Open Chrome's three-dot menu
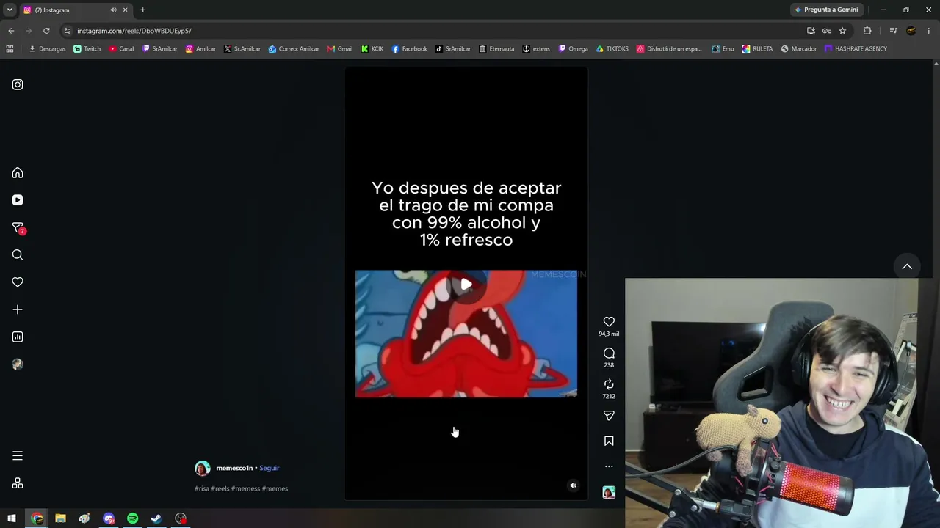The width and height of the screenshot is (940, 528). coord(929,31)
